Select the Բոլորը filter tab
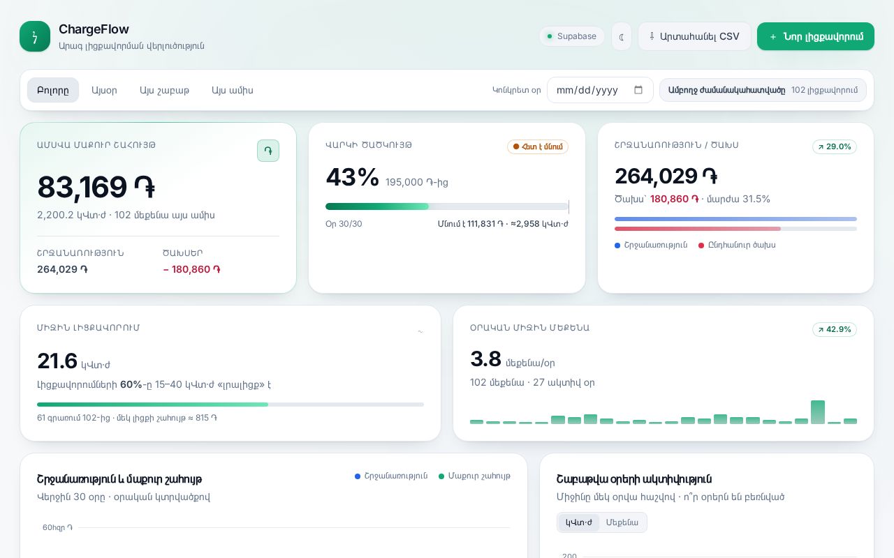 point(53,90)
